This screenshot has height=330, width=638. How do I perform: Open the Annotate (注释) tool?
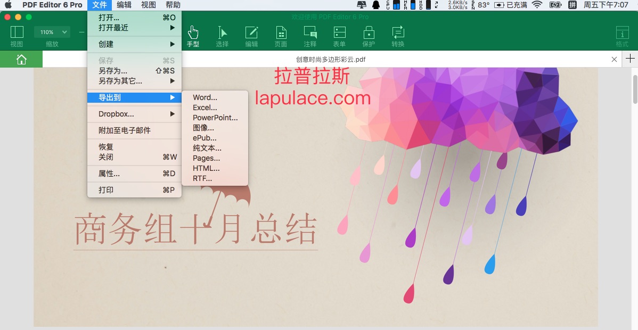(310, 36)
